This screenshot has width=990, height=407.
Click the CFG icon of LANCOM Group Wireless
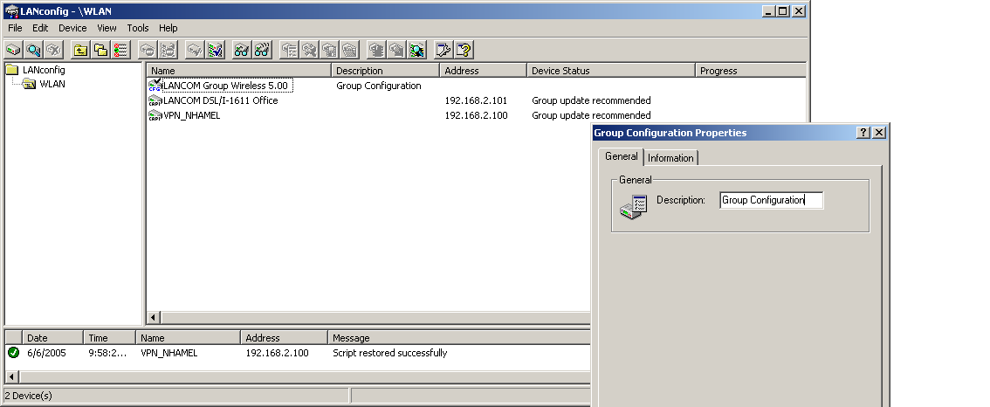point(155,86)
